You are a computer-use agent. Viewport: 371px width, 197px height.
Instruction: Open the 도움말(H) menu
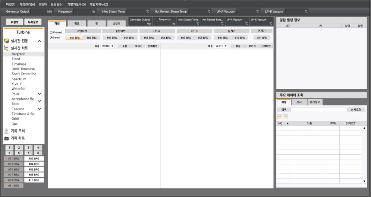pyautogui.click(x=57, y=4)
